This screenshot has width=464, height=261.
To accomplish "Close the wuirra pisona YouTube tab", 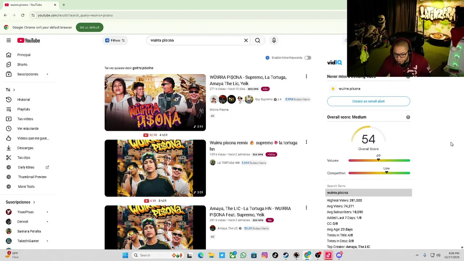I will (x=55, y=5).
